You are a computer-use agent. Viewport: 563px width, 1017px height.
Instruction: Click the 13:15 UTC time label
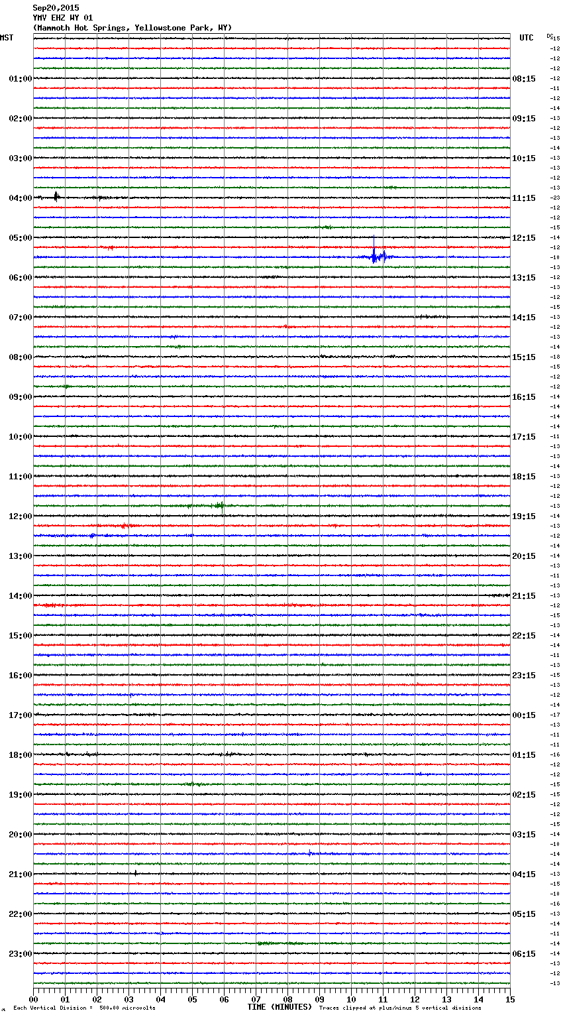(x=524, y=278)
